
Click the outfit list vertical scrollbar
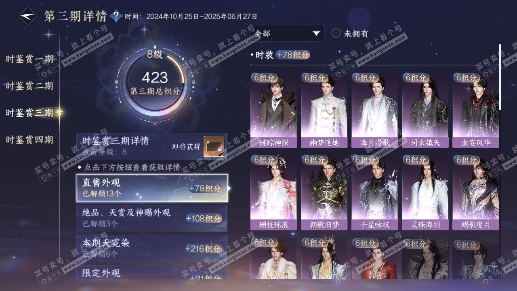(x=500, y=77)
